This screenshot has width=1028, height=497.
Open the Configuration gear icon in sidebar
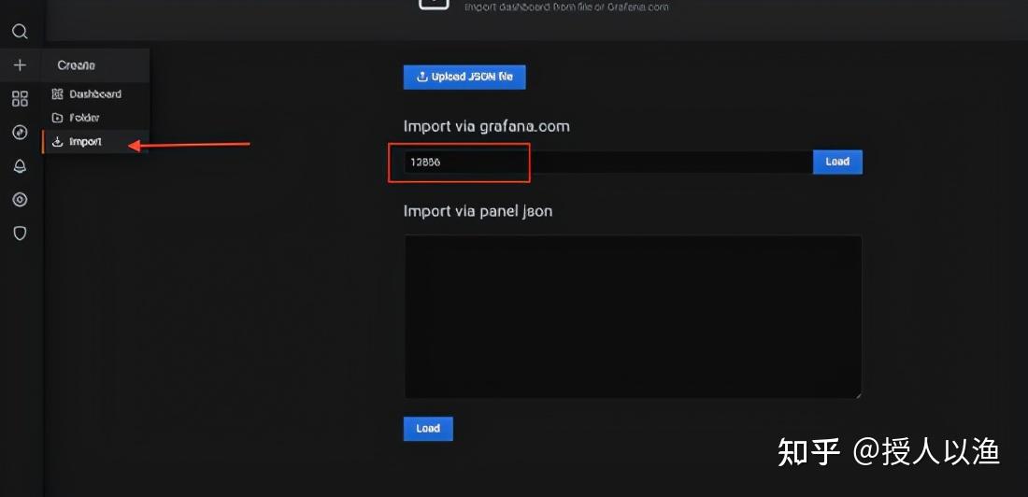(21, 199)
